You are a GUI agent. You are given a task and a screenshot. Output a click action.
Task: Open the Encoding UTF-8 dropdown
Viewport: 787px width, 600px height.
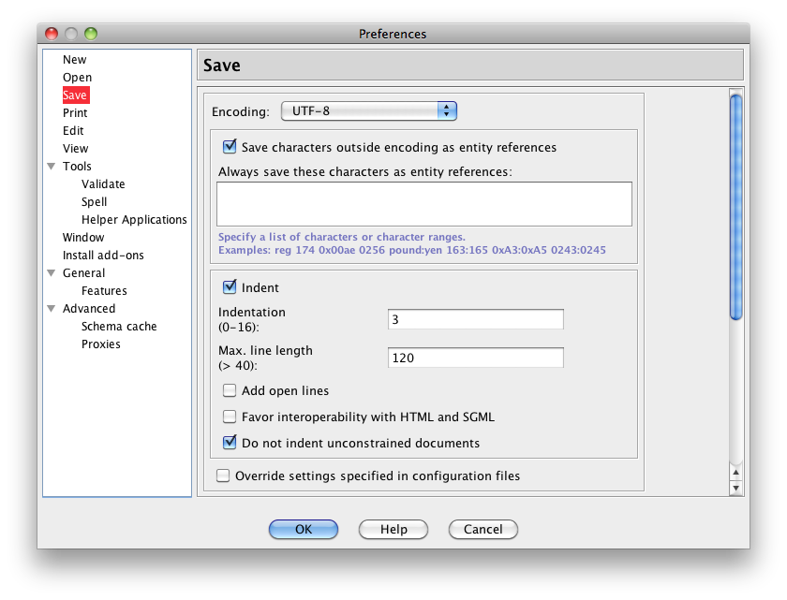coord(369,110)
